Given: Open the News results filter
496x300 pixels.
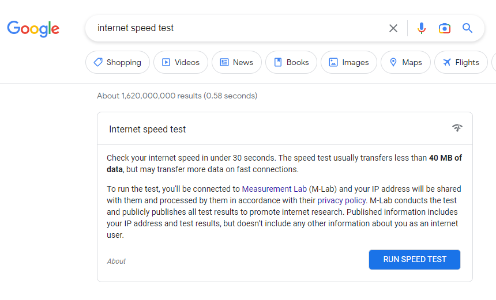Looking at the screenshot, I should click(236, 63).
